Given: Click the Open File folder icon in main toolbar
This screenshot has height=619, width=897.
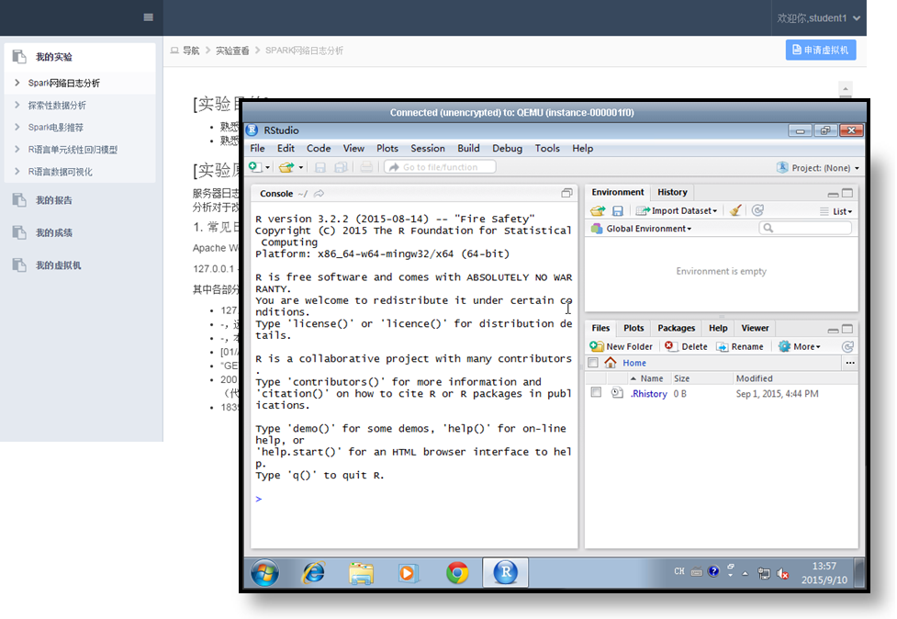Looking at the screenshot, I should point(286,167).
